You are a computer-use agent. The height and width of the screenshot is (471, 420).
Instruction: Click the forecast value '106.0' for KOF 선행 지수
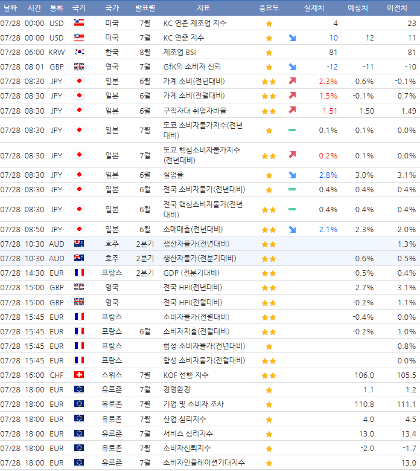(x=364, y=375)
